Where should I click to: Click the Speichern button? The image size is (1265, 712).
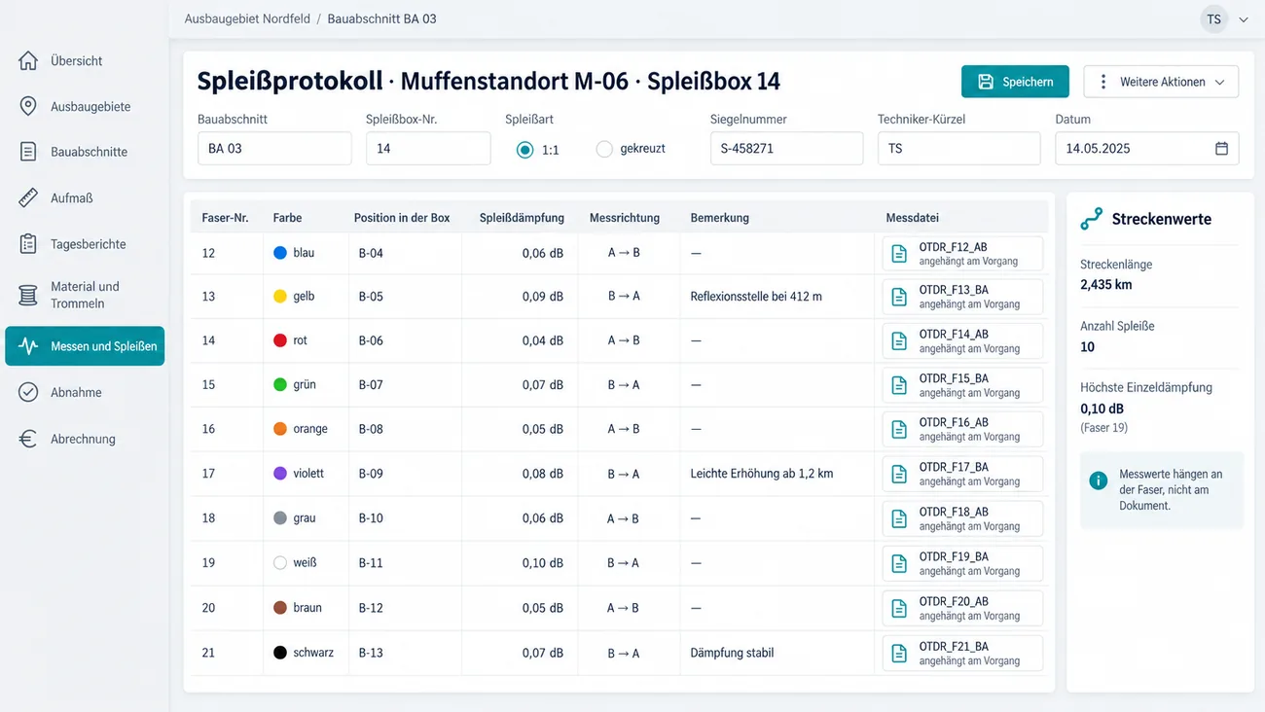pyautogui.click(x=1015, y=82)
